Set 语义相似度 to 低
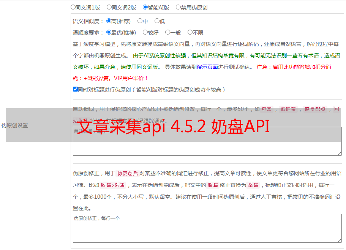This screenshot has height=250, width=346. pos(157,21)
